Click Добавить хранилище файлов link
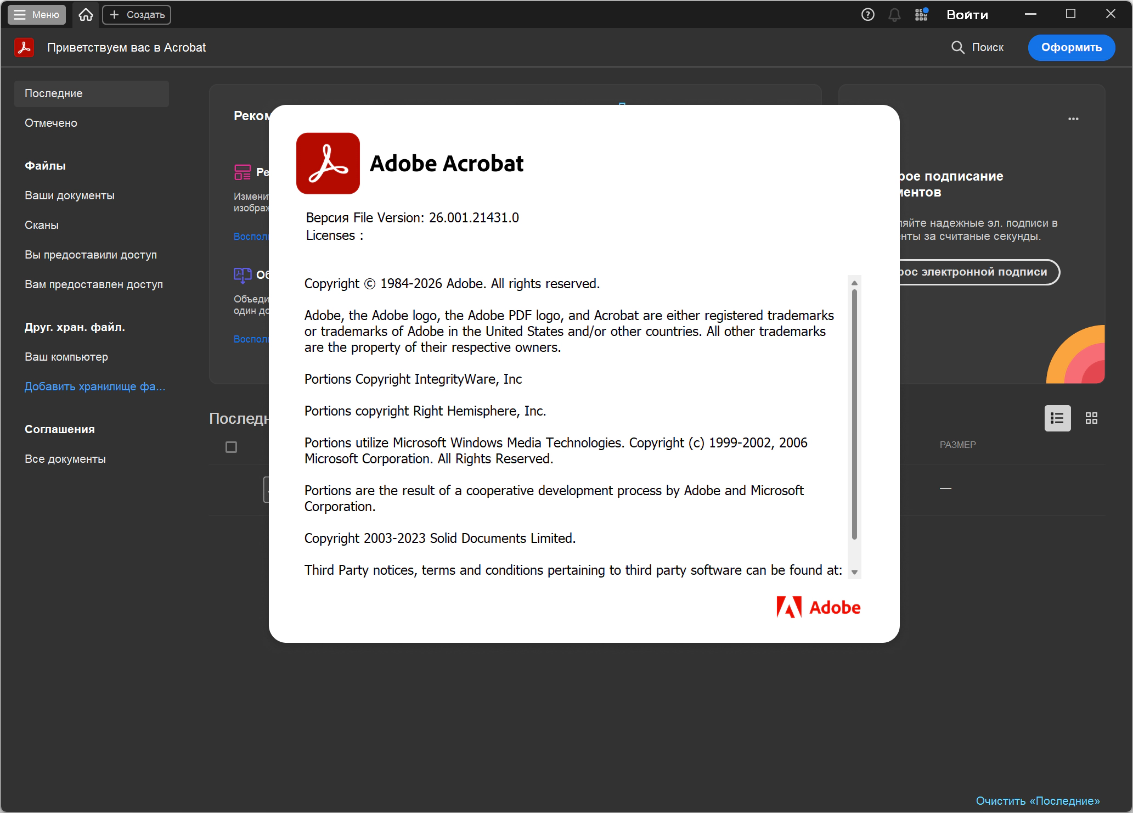The height and width of the screenshot is (813, 1133). [x=94, y=386]
